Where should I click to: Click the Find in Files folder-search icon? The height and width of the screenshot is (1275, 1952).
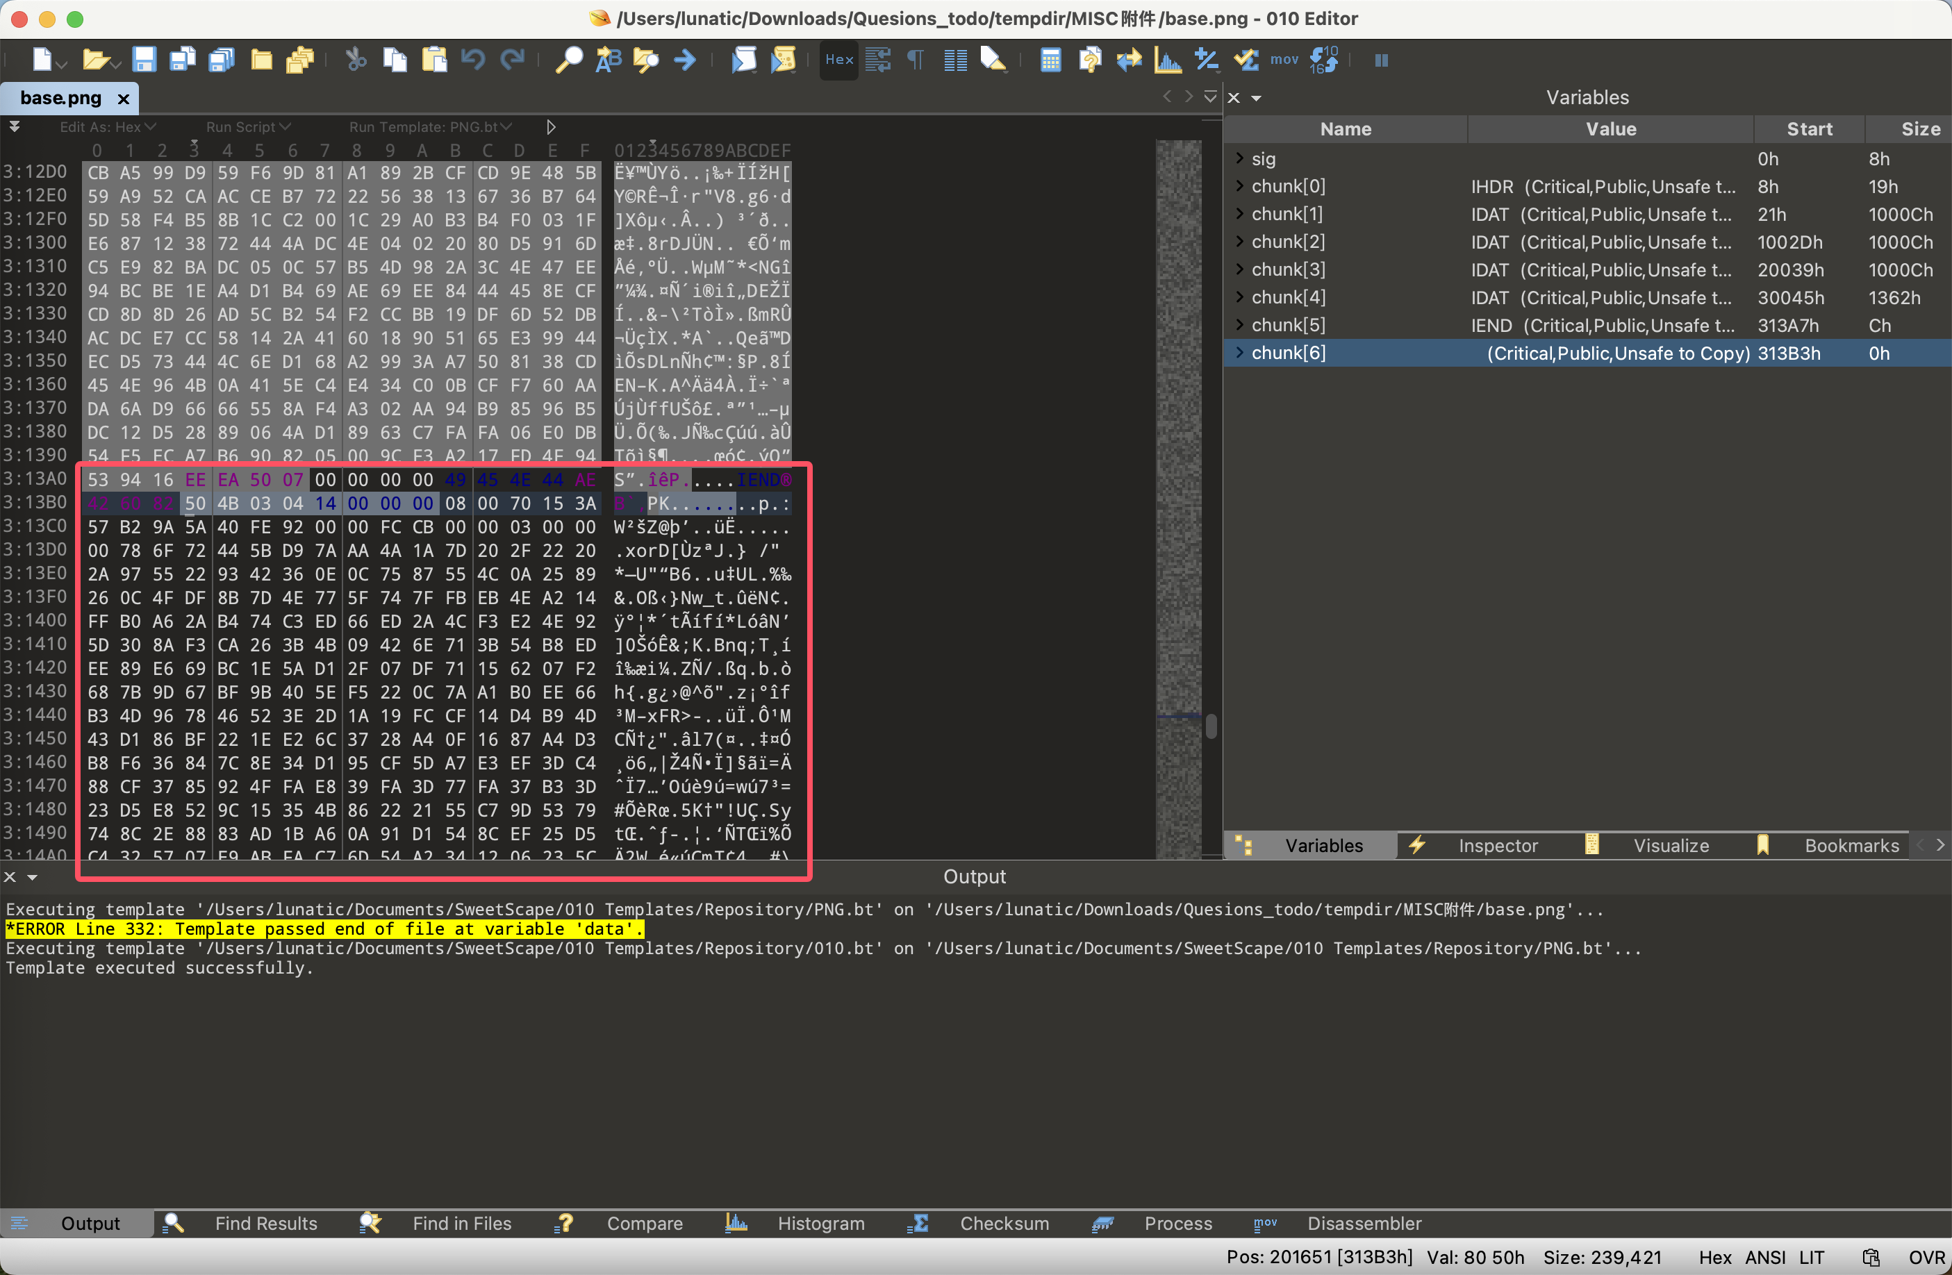(646, 60)
